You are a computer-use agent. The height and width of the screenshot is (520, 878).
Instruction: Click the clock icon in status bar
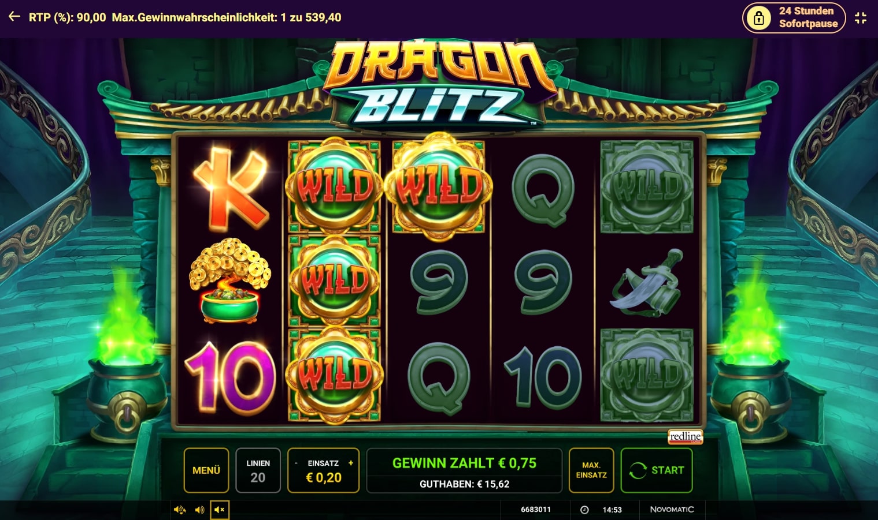tap(584, 510)
